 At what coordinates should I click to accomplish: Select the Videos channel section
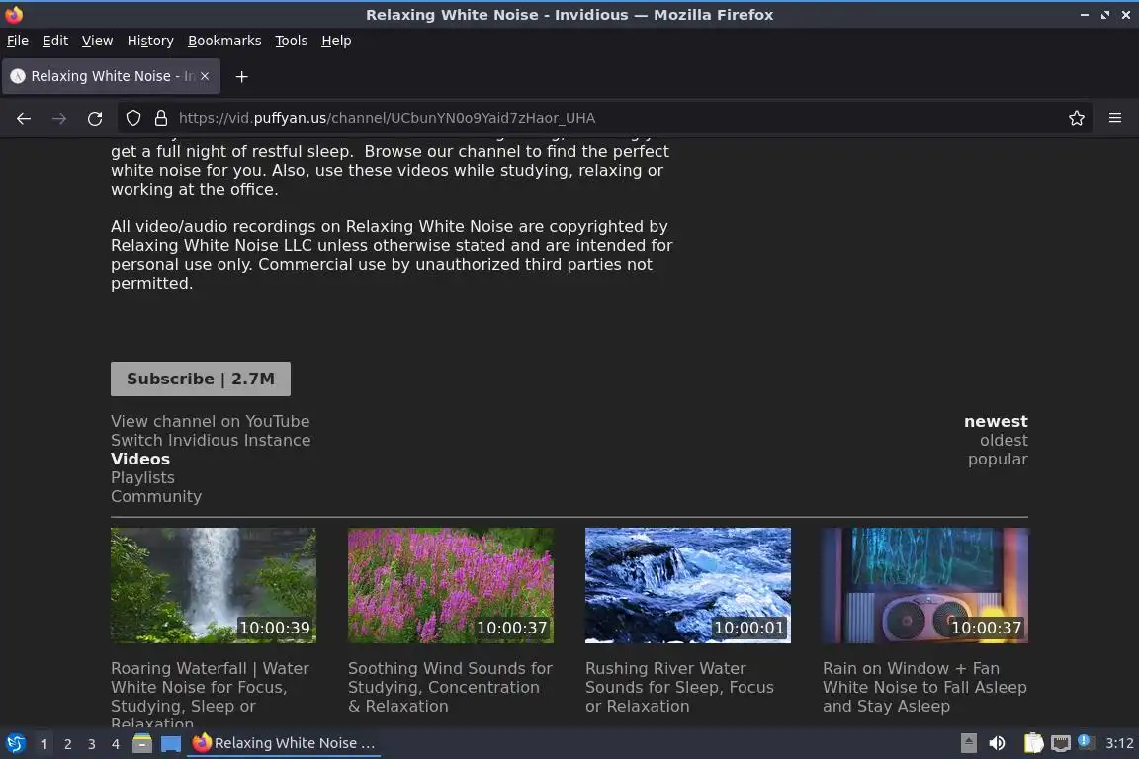(x=140, y=459)
